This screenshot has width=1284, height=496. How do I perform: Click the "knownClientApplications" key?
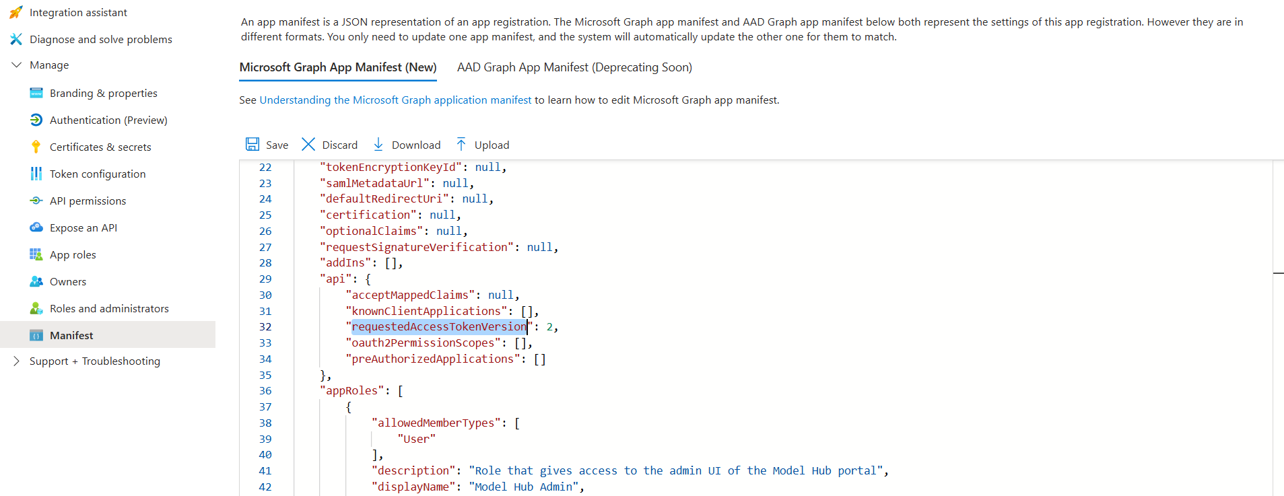[426, 312]
